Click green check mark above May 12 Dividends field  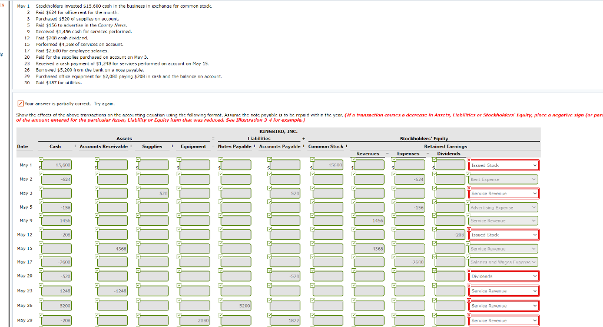point(434,229)
